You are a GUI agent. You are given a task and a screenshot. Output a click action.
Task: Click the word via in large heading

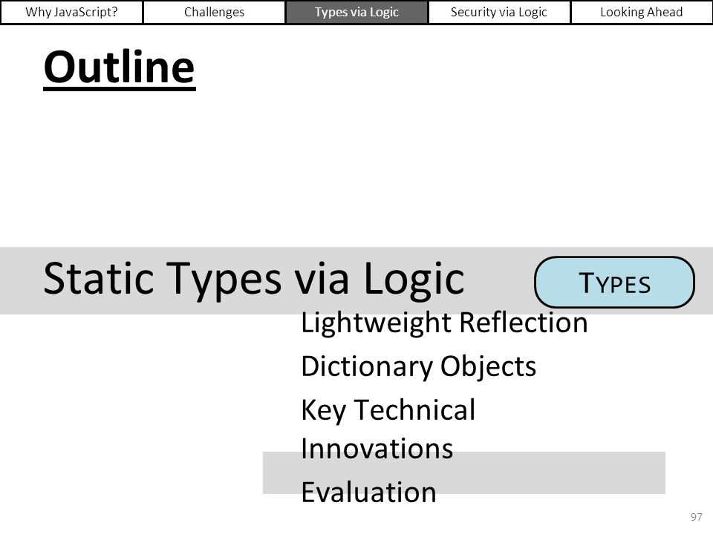point(322,278)
